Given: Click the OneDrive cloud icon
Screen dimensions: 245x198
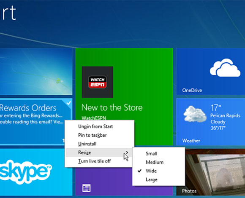Looking at the screenshot, I should 225,68.
